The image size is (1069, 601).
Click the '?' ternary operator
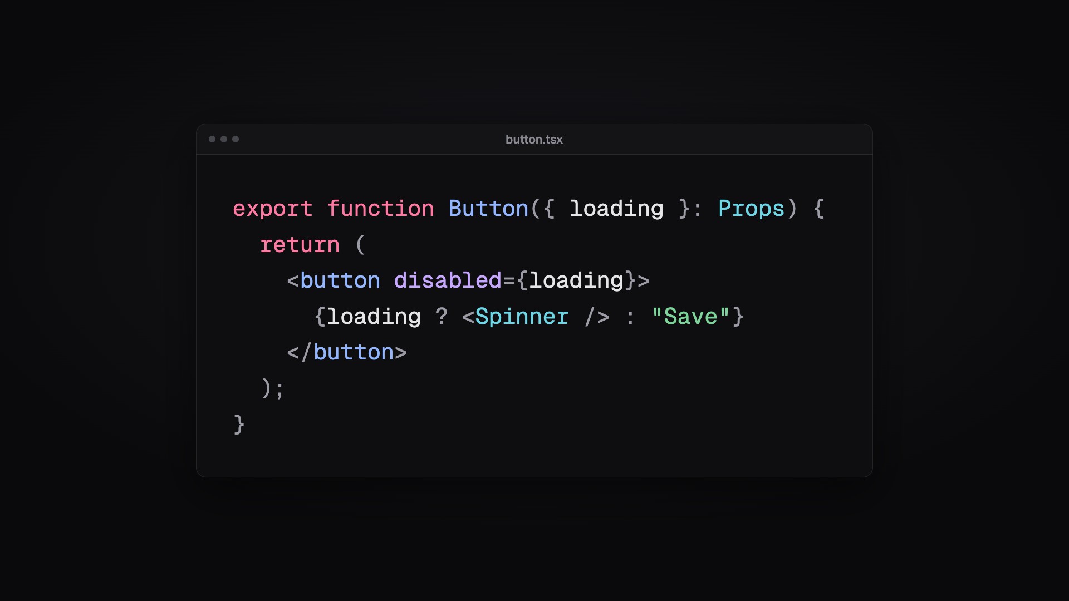tap(442, 316)
